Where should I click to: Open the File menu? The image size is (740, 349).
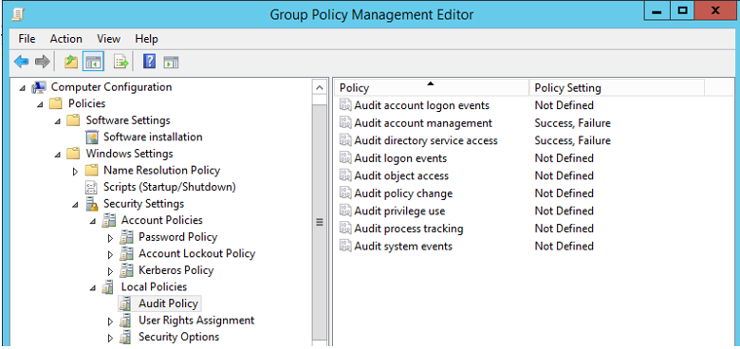click(x=27, y=39)
